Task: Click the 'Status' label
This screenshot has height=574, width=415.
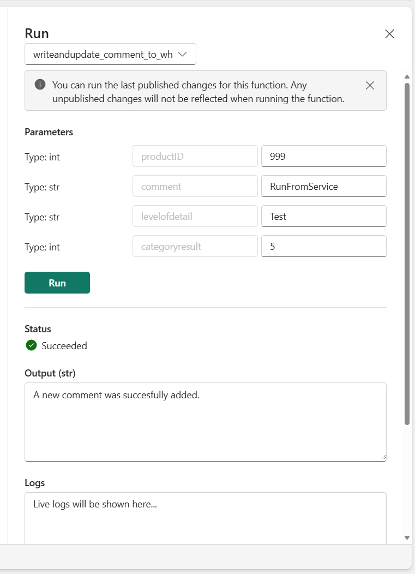Action: 38,329
